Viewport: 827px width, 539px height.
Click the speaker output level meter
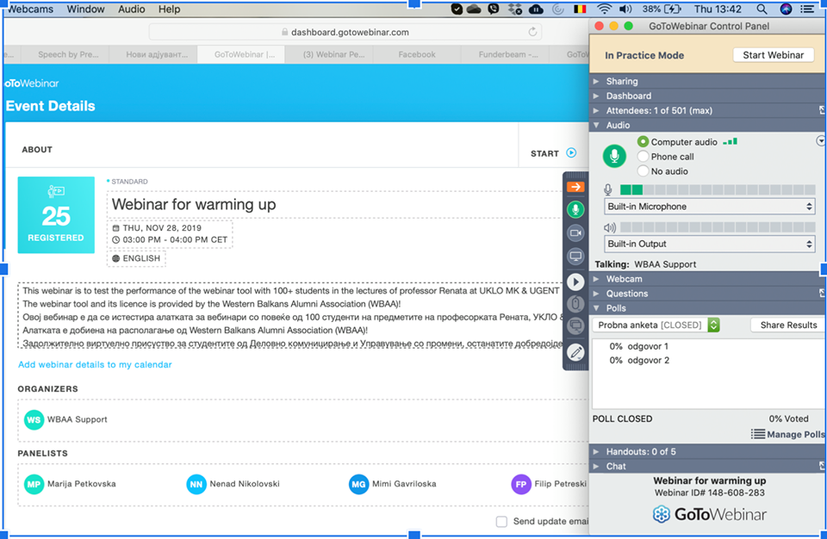[718, 227]
